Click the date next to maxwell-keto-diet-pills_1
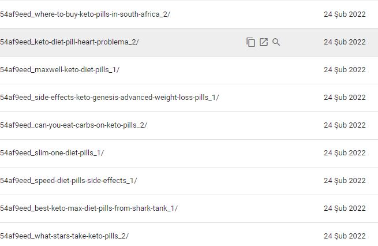378x246 pixels. click(345, 70)
